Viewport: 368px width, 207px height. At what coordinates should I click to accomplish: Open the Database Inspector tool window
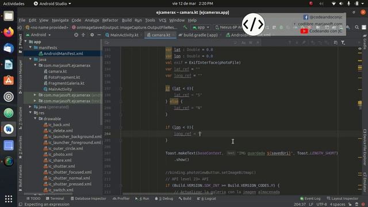click(88, 198)
